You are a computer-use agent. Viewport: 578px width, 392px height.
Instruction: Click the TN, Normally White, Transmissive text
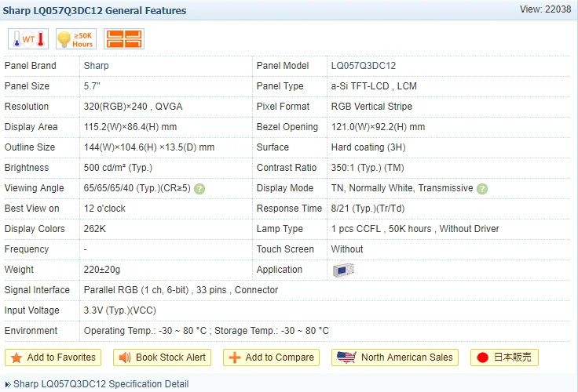(402, 188)
